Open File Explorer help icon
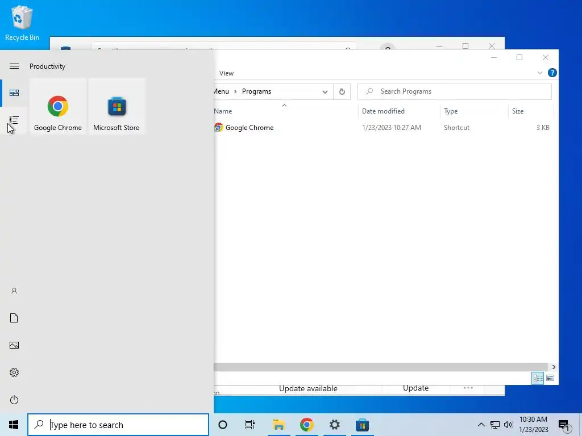 tap(552, 73)
